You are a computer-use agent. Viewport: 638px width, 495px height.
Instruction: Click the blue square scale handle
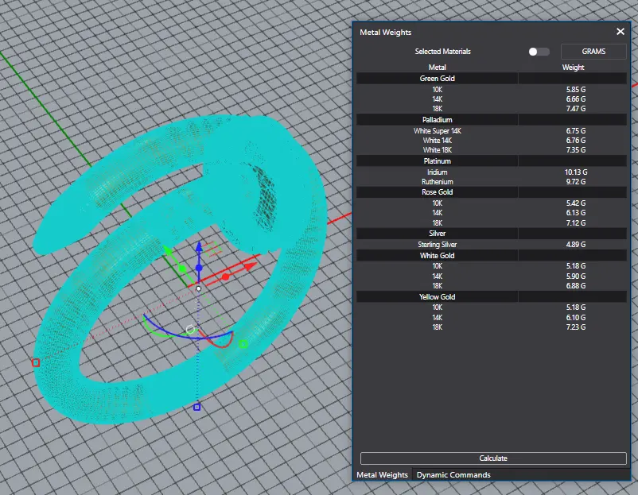coord(197,408)
